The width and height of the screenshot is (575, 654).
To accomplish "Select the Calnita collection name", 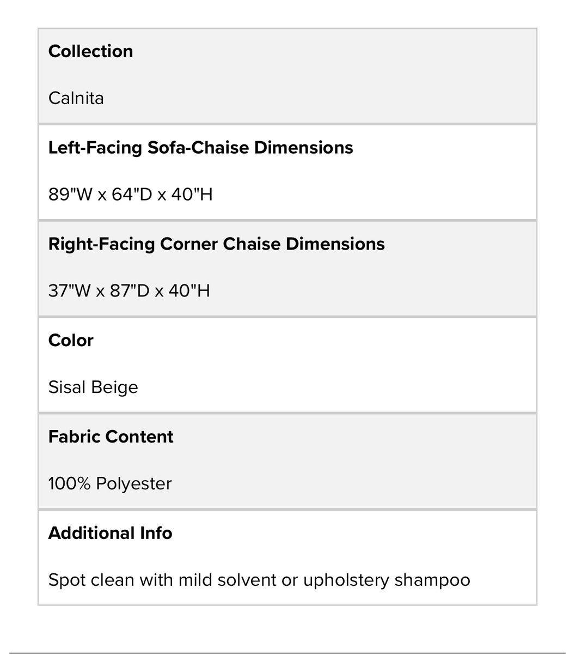I will 76,98.
